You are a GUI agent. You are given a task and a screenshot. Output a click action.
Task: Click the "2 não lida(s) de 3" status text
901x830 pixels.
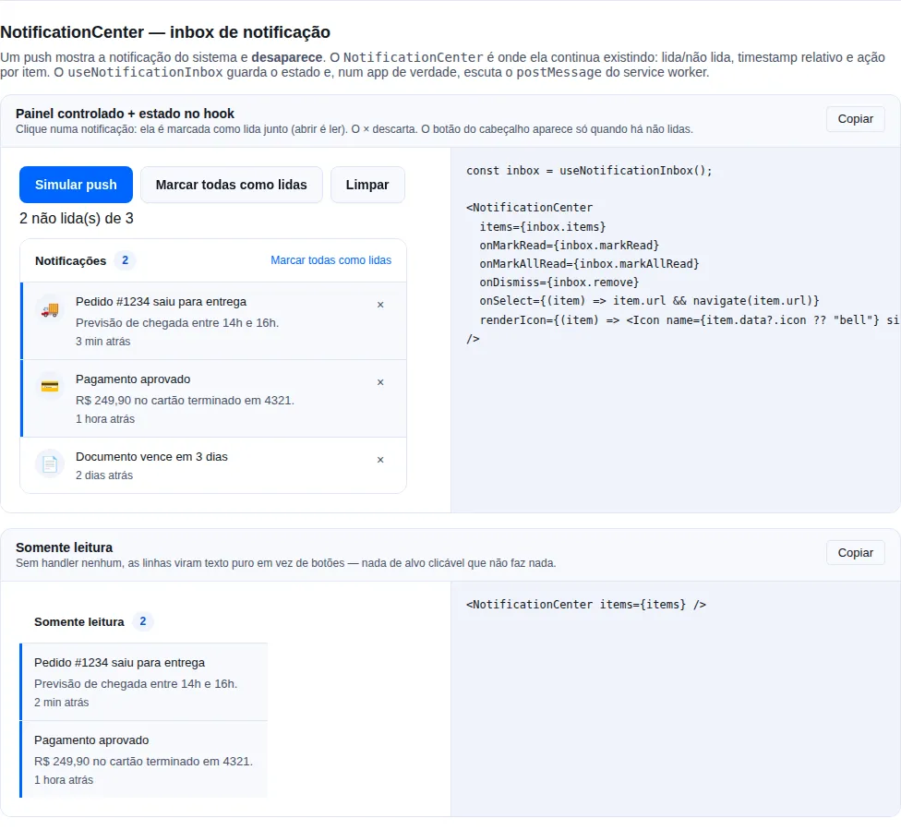click(x=77, y=219)
